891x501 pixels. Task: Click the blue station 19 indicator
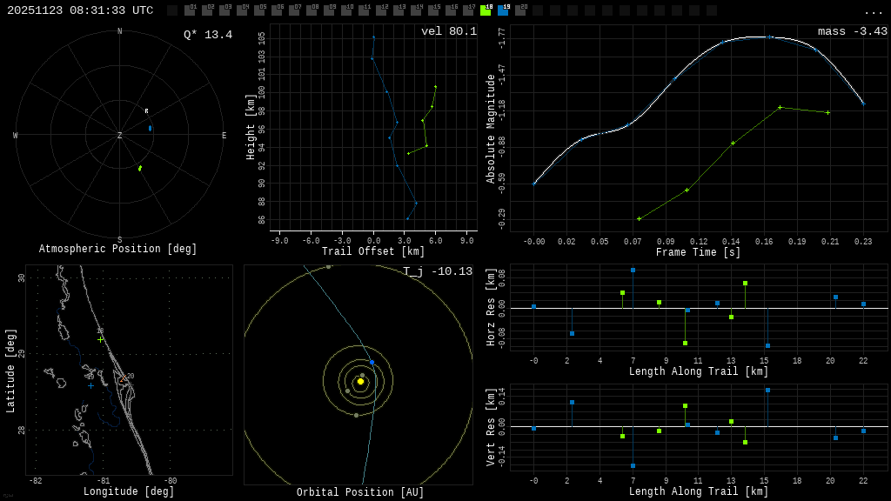click(503, 10)
